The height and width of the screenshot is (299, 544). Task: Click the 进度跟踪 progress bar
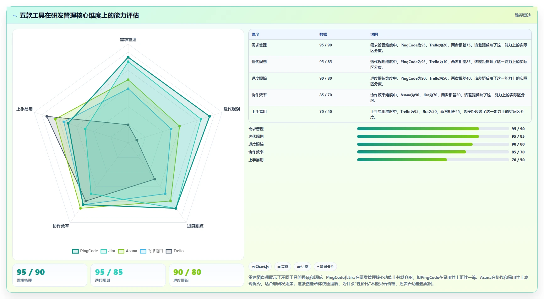click(433, 144)
